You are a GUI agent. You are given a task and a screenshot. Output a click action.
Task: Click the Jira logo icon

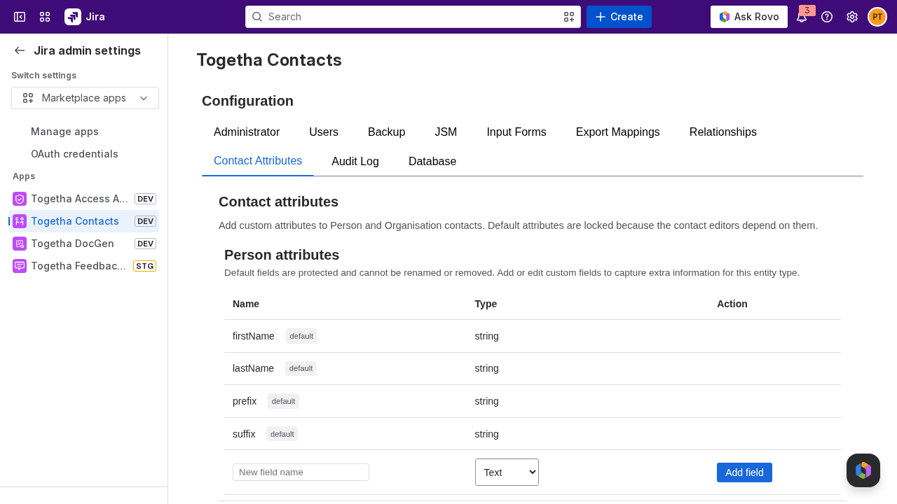coord(73,17)
